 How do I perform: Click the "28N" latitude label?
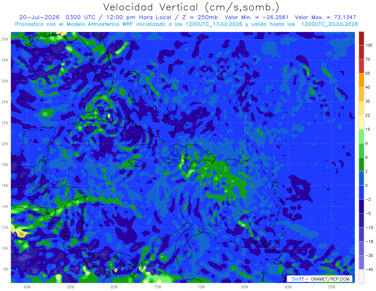5,60
